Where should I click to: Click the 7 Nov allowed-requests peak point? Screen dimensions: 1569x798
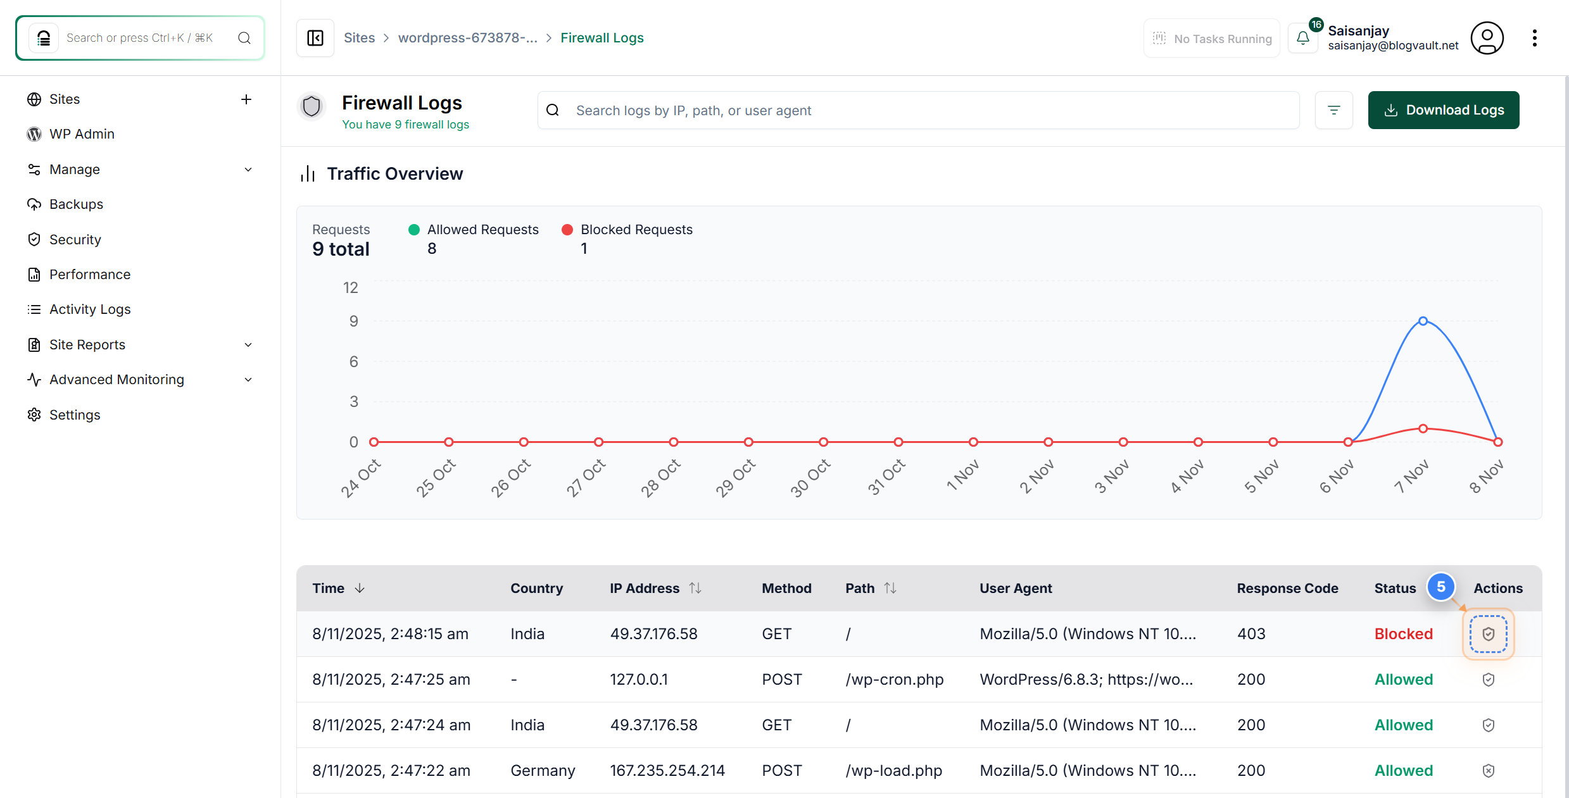click(x=1423, y=321)
